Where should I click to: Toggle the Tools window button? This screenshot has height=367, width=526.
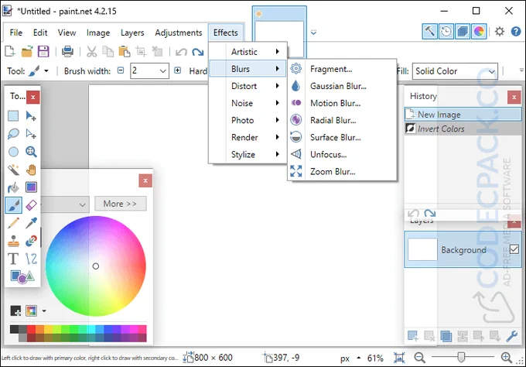430,32
